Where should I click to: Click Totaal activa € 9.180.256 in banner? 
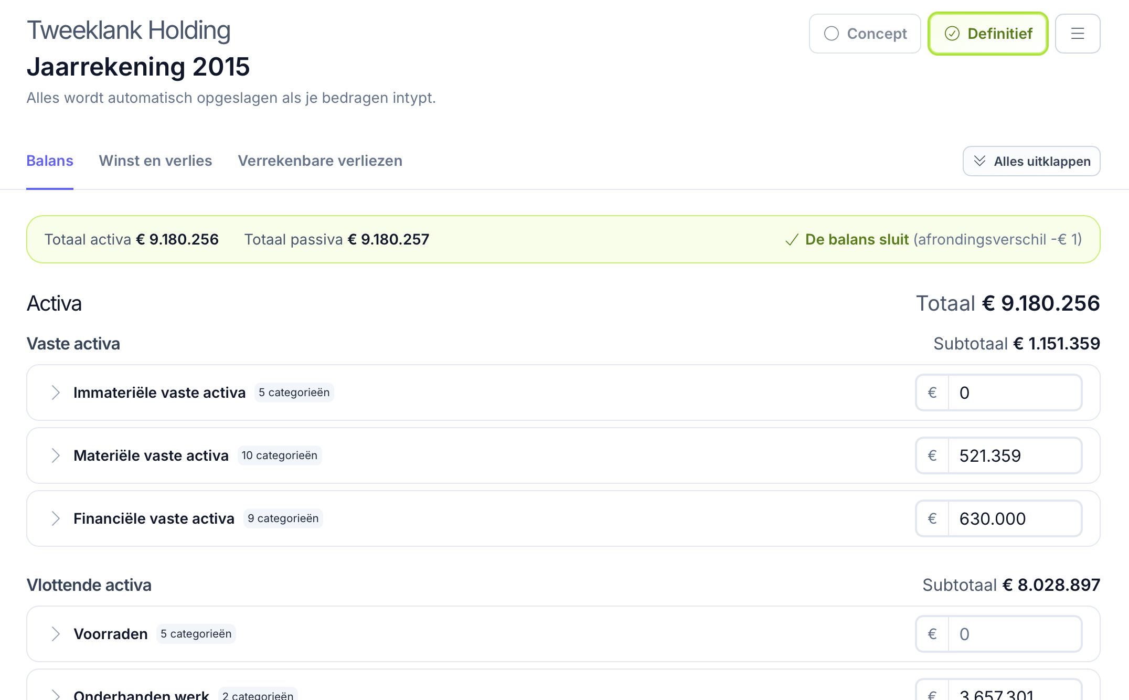coord(131,239)
